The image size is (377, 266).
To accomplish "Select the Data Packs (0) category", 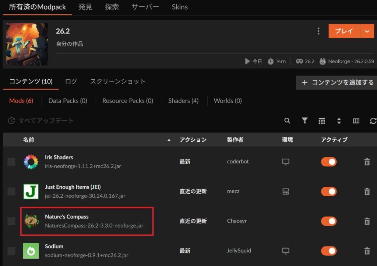I will (68, 101).
